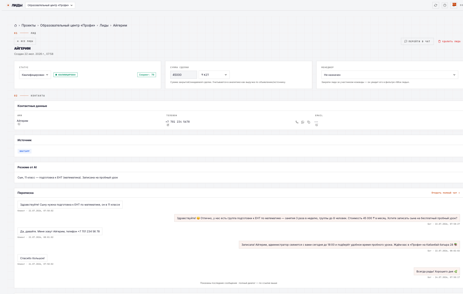Click bot message 'Всегда рады! Хорошего дня'

point(437,272)
